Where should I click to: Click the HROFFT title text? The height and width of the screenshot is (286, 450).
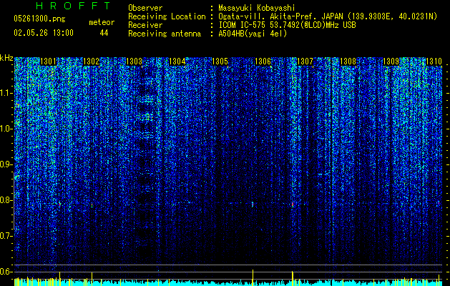click(74, 6)
